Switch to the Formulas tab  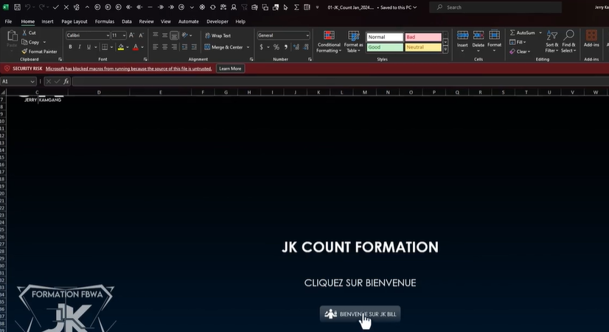(105, 21)
